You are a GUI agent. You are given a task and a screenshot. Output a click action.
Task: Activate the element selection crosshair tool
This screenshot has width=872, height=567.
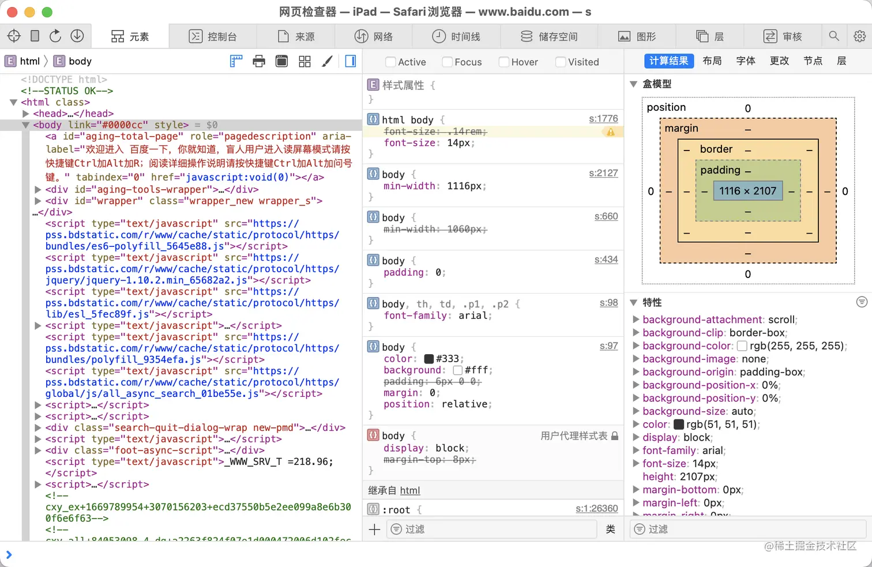click(x=14, y=36)
